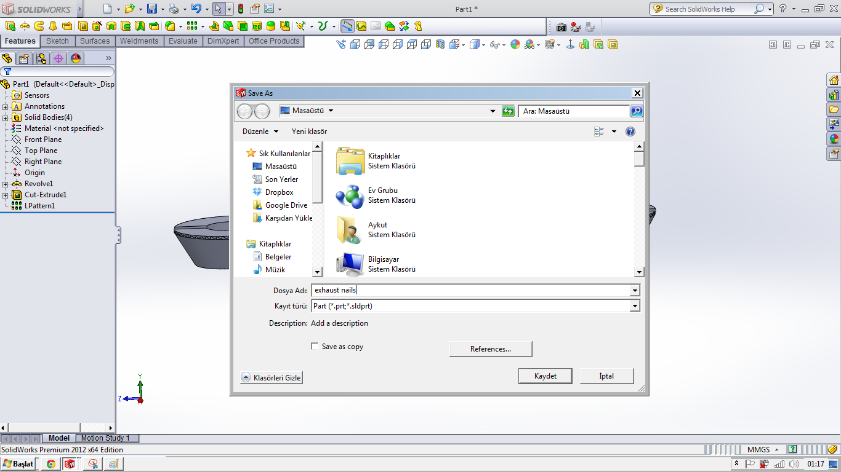Open the camera screen capture icon
The width and height of the screenshot is (841, 472).
point(561,27)
